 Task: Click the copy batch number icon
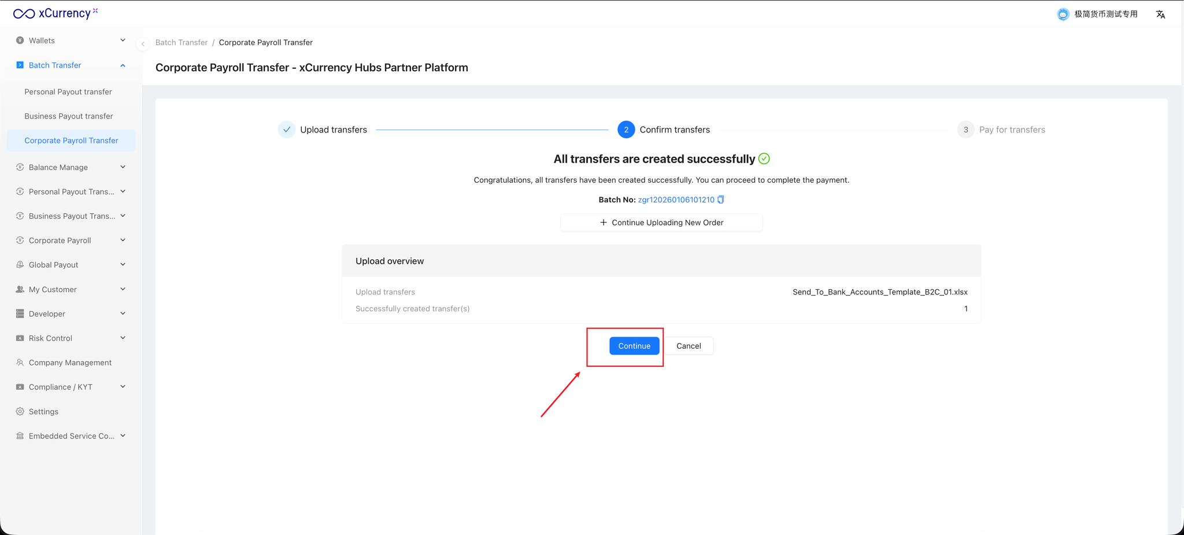coord(721,200)
